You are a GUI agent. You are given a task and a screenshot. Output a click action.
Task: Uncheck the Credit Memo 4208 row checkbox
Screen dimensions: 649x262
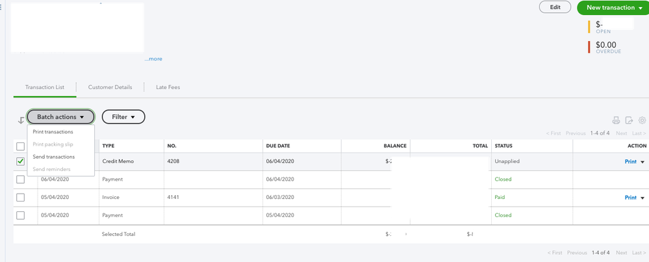point(20,161)
